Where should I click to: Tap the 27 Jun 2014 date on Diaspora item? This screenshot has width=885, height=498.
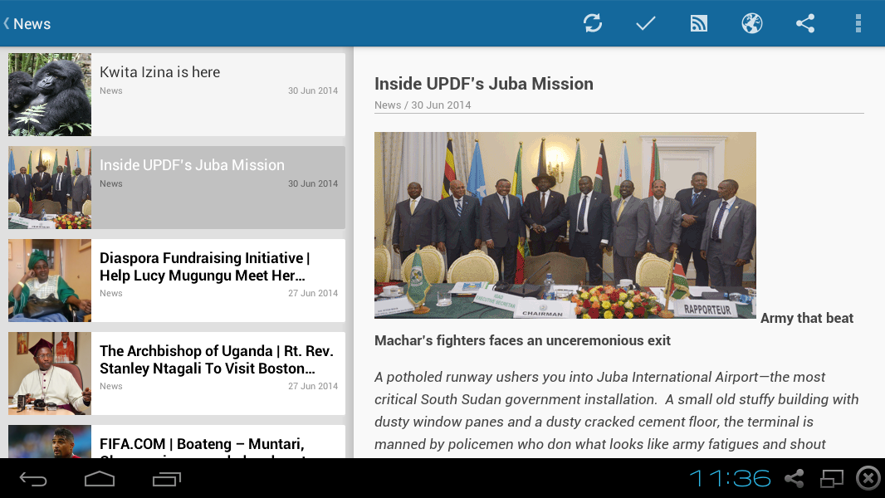pos(313,293)
